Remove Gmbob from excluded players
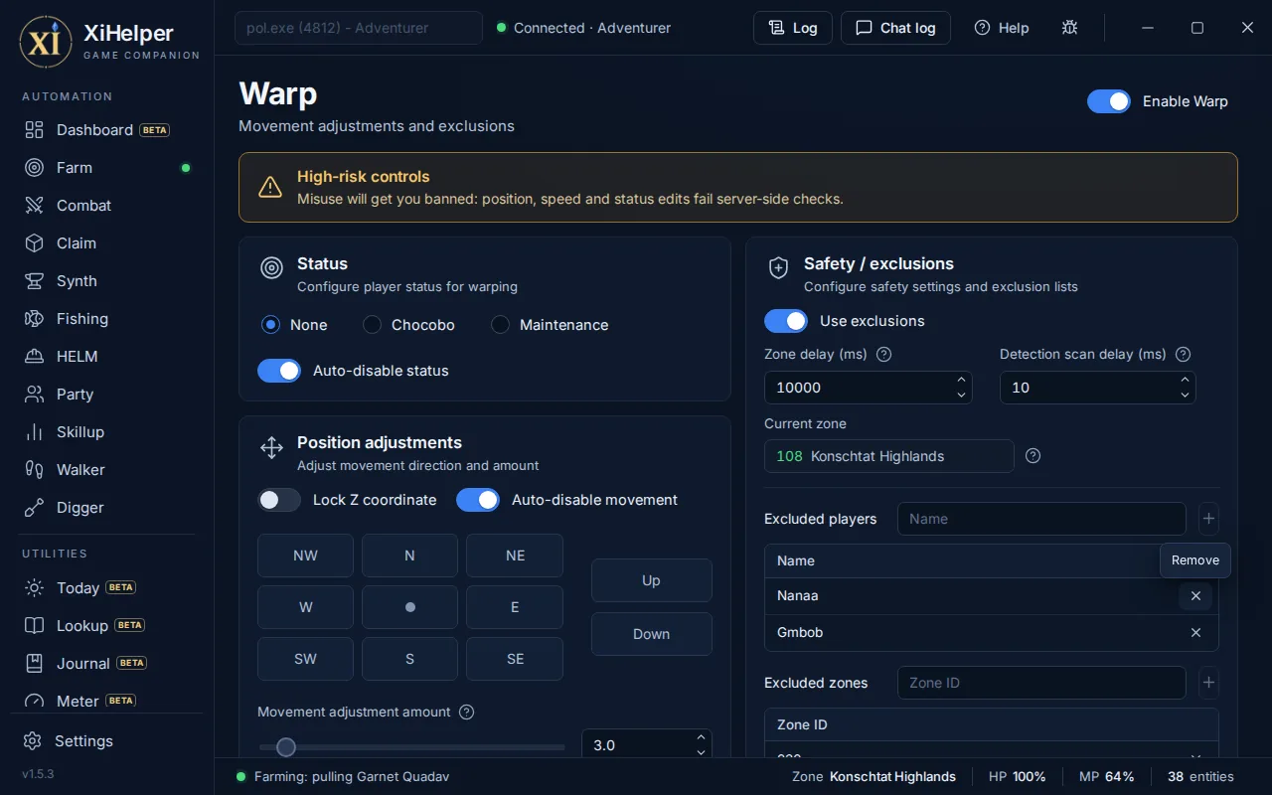This screenshot has height=795, width=1272. coord(1195,633)
